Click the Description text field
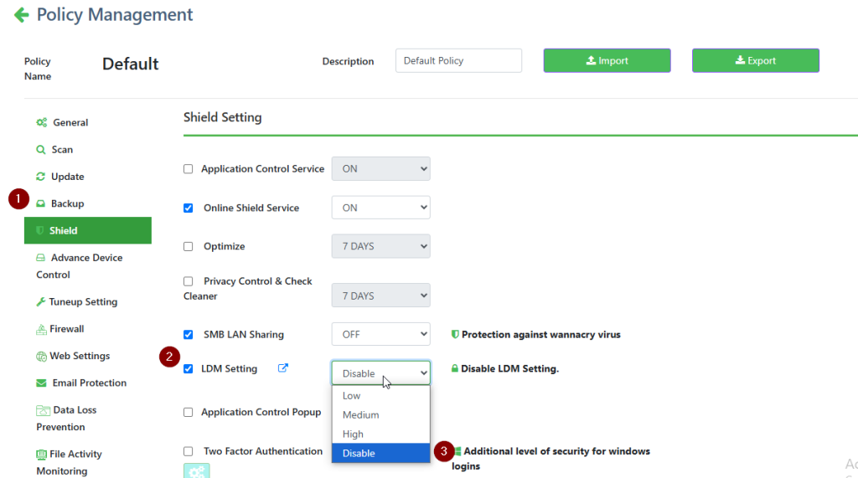The height and width of the screenshot is (478, 858). pos(458,61)
